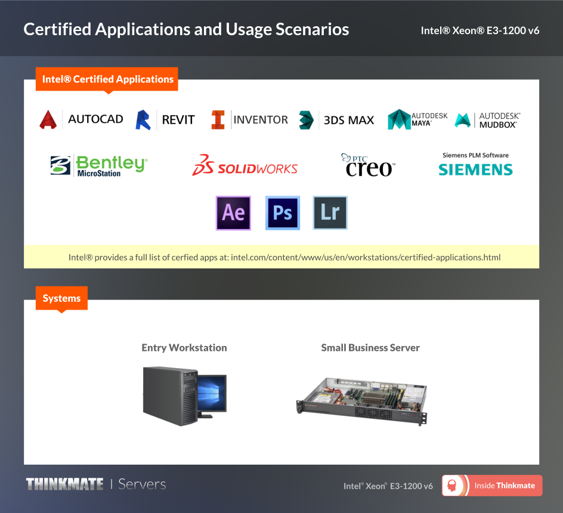Image resolution: width=563 pixels, height=513 pixels.
Task: Click the Revit blue R logo icon
Action: tap(143, 120)
